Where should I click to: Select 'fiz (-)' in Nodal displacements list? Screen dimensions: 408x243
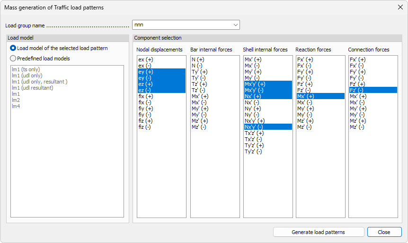click(x=145, y=127)
